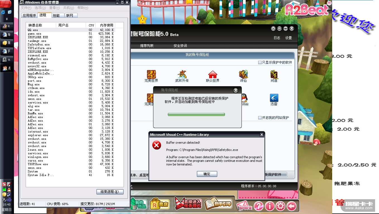The image size is (379, 214).
Task: Select the taskmgr.exe process row
Action: (x=71, y=41)
